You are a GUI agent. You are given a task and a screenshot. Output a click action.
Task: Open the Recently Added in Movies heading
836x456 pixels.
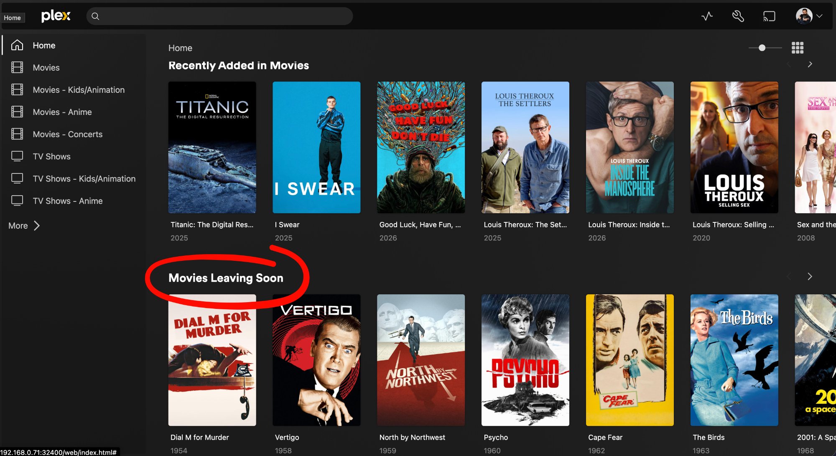tap(238, 65)
